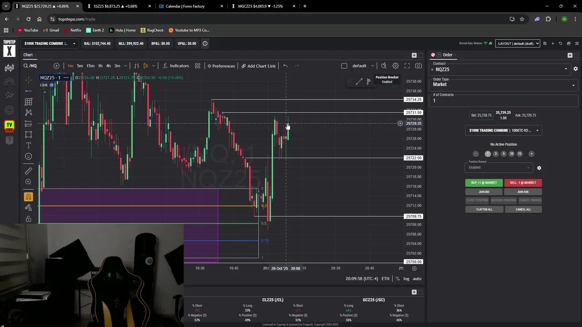The image size is (582, 327).
Task: Open the chart quick search icon
Action: point(384,66)
